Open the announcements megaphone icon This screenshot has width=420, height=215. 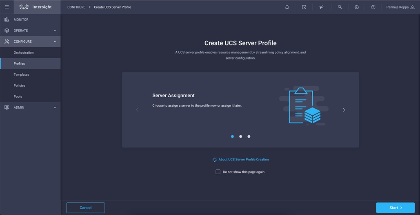coord(322,7)
